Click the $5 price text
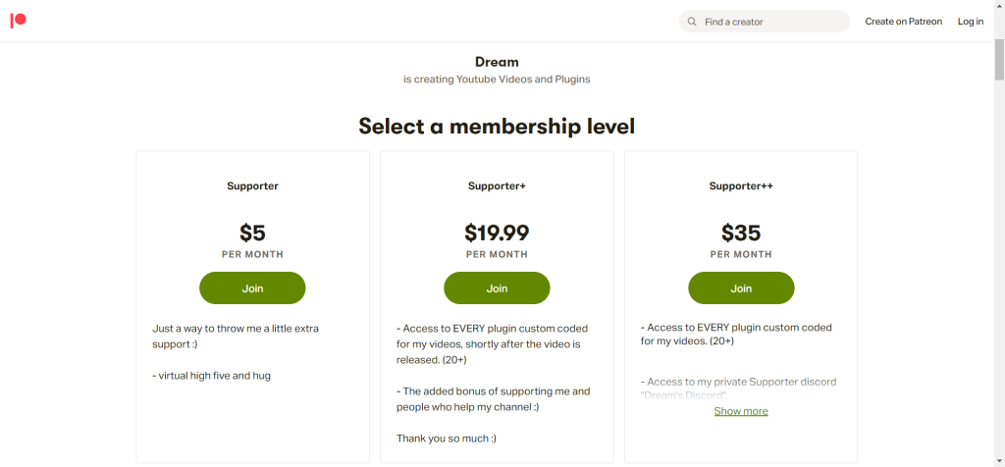This screenshot has height=467, width=1005. pyautogui.click(x=252, y=233)
